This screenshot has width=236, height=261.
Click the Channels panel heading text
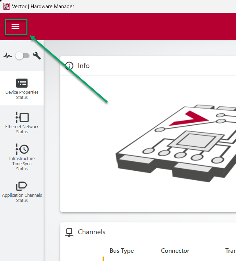(x=92, y=232)
